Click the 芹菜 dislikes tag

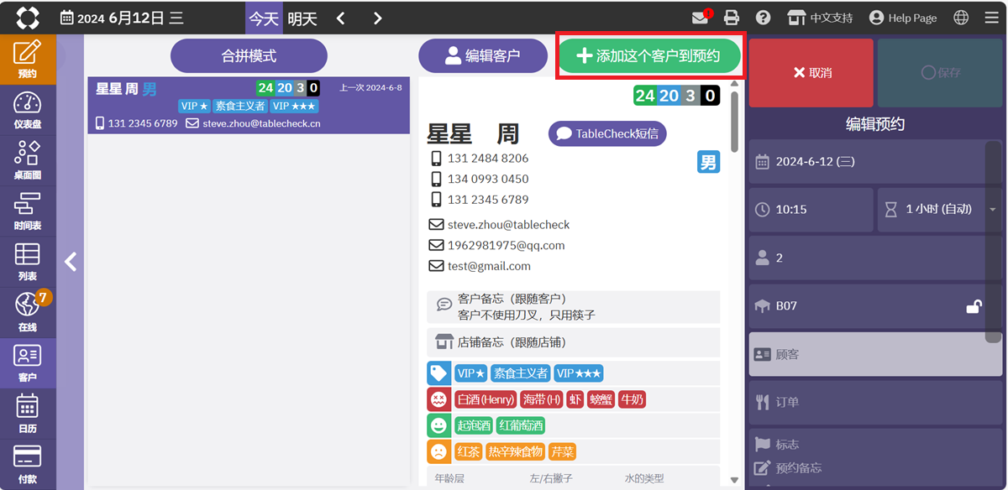point(563,451)
